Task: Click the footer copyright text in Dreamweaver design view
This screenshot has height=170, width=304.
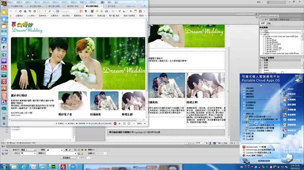Action: click(135, 132)
